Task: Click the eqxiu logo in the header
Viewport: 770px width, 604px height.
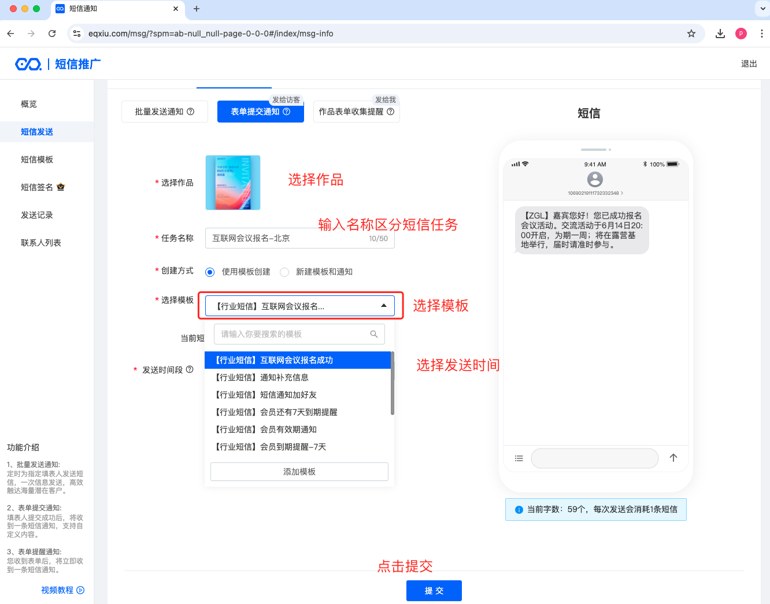Action: (28, 64)
